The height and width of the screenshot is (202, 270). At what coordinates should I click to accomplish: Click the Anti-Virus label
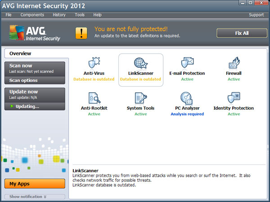click(x=94, y=73)
